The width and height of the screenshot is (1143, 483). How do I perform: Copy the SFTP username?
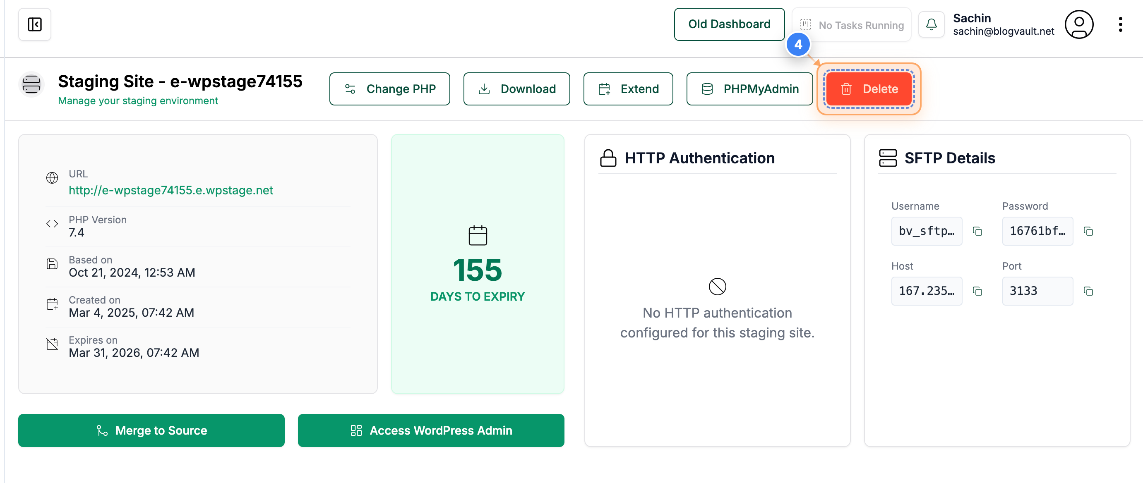coord(977,231)
